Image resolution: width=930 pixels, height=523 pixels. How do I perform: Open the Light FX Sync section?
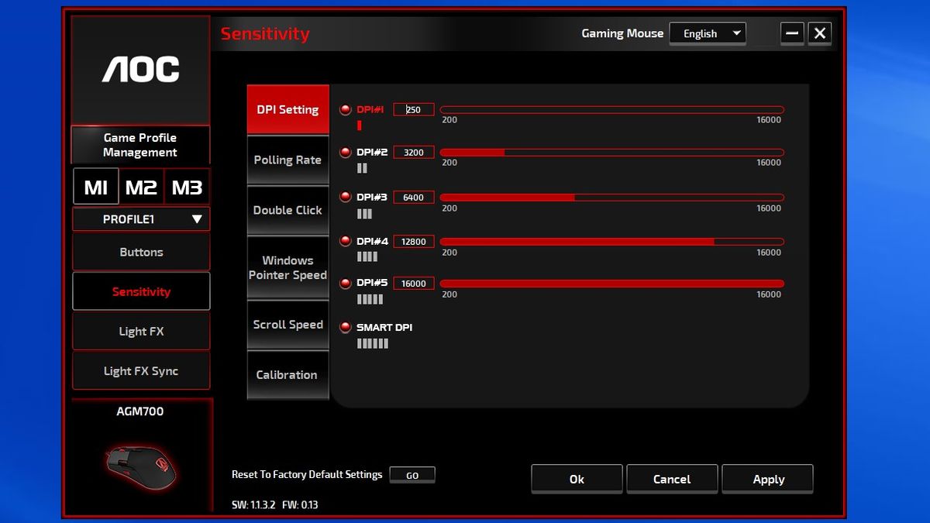(141, 370)
